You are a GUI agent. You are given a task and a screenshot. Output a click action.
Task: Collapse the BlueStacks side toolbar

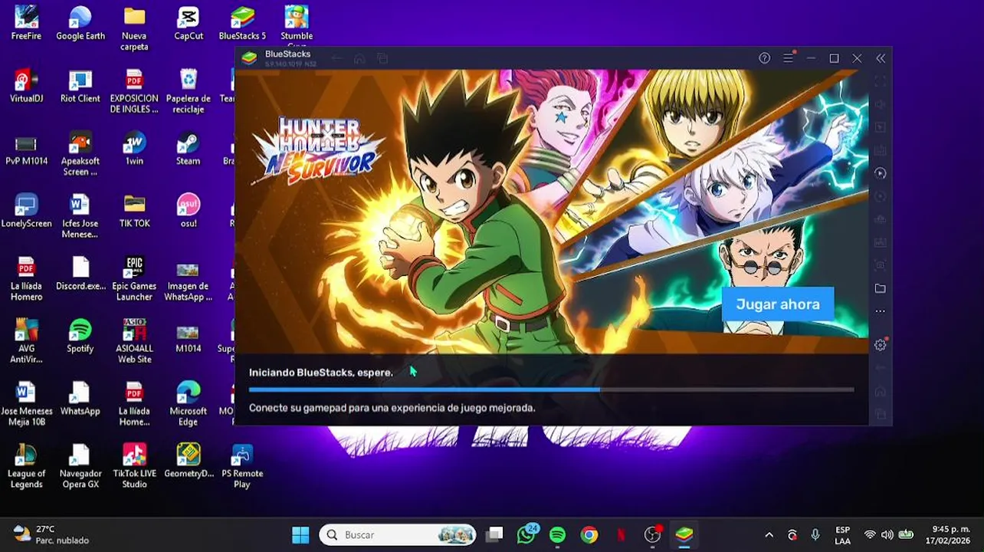pyautogui.click(x=881, y=58)
